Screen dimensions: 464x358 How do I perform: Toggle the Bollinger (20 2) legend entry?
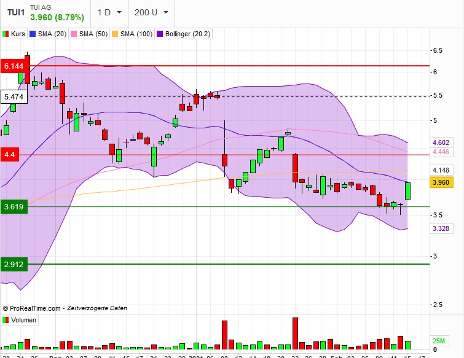click(184, 34)
